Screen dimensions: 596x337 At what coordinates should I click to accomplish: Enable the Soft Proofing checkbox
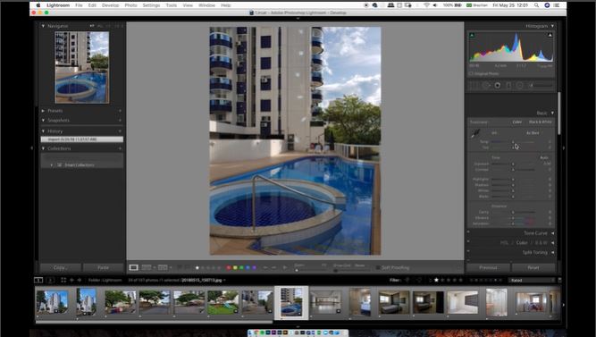(x=378, y=268)
